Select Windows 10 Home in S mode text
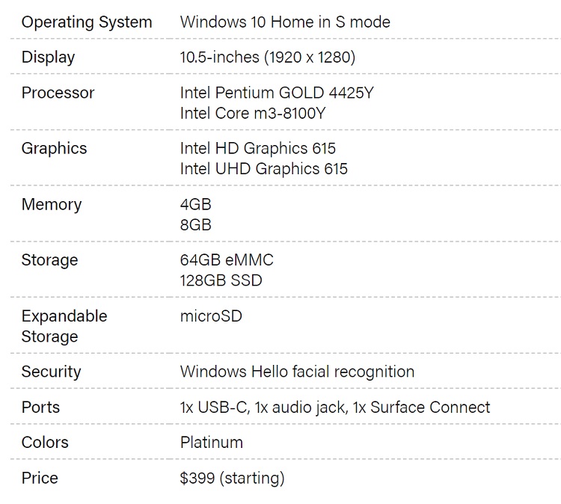This screenshot has height=504, width=561. point(285,22)
